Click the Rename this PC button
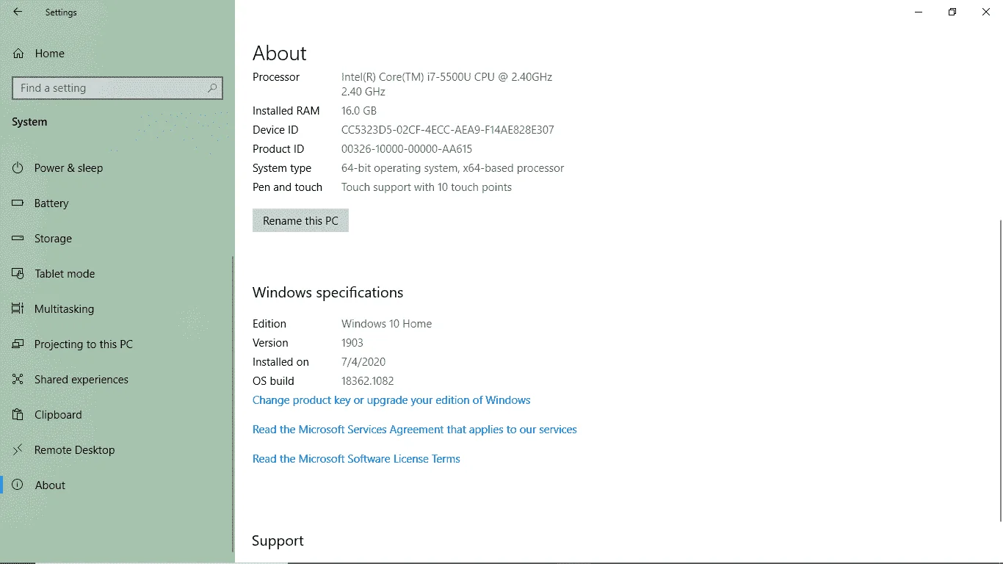Image resolution: width=1003 pixels, height=564 pixels. (x=300, y=220)
